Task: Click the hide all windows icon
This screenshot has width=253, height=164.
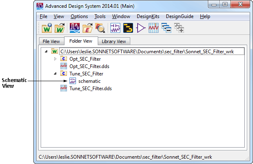Action: coord(166,28)
